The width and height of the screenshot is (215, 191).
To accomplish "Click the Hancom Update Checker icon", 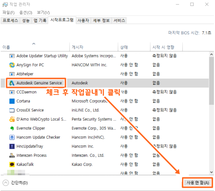I will click(12, 137).
